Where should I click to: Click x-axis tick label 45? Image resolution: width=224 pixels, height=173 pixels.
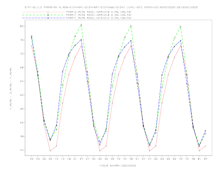125,159
